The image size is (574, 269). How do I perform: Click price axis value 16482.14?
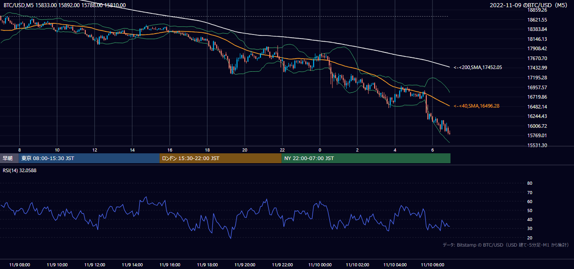click(x=537, y=107)
